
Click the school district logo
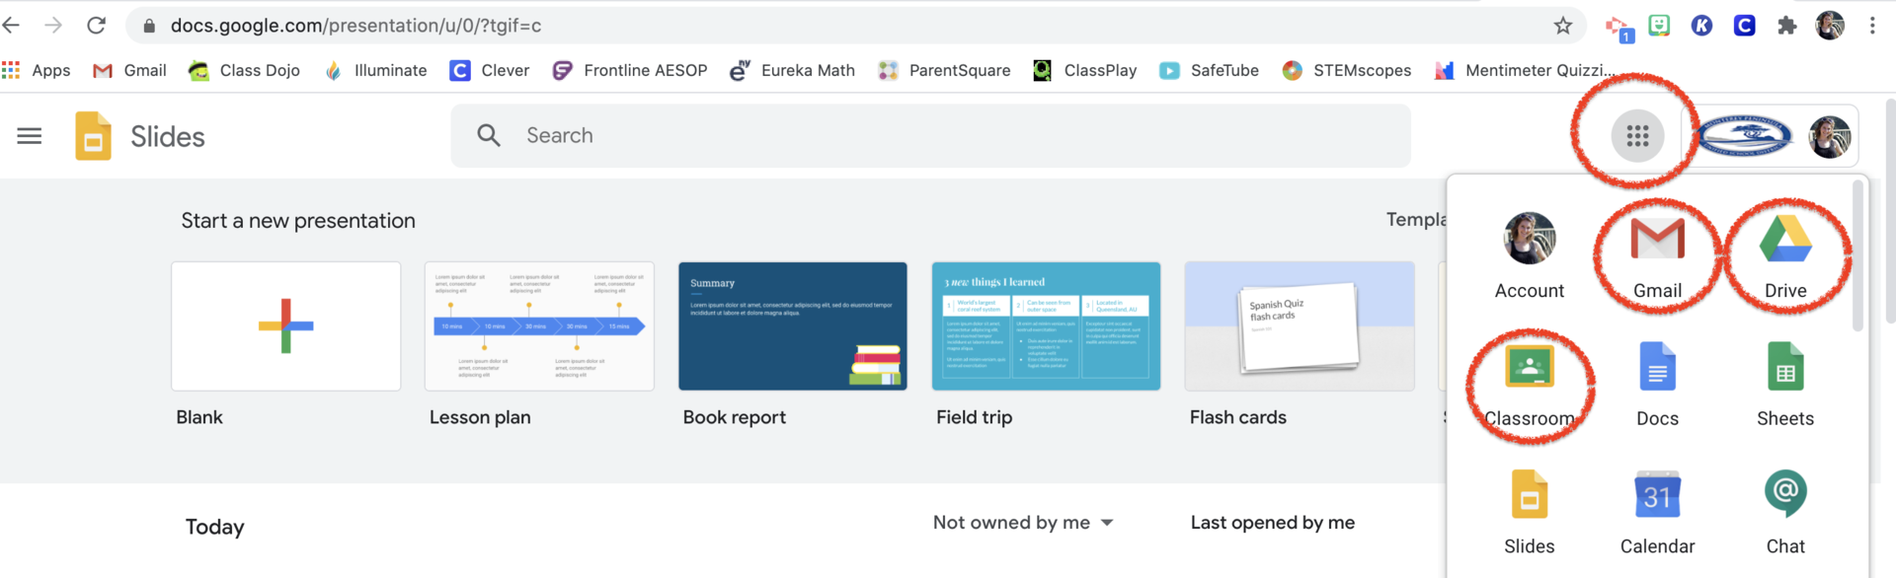pyautogui.click(x=1745, y=136)
